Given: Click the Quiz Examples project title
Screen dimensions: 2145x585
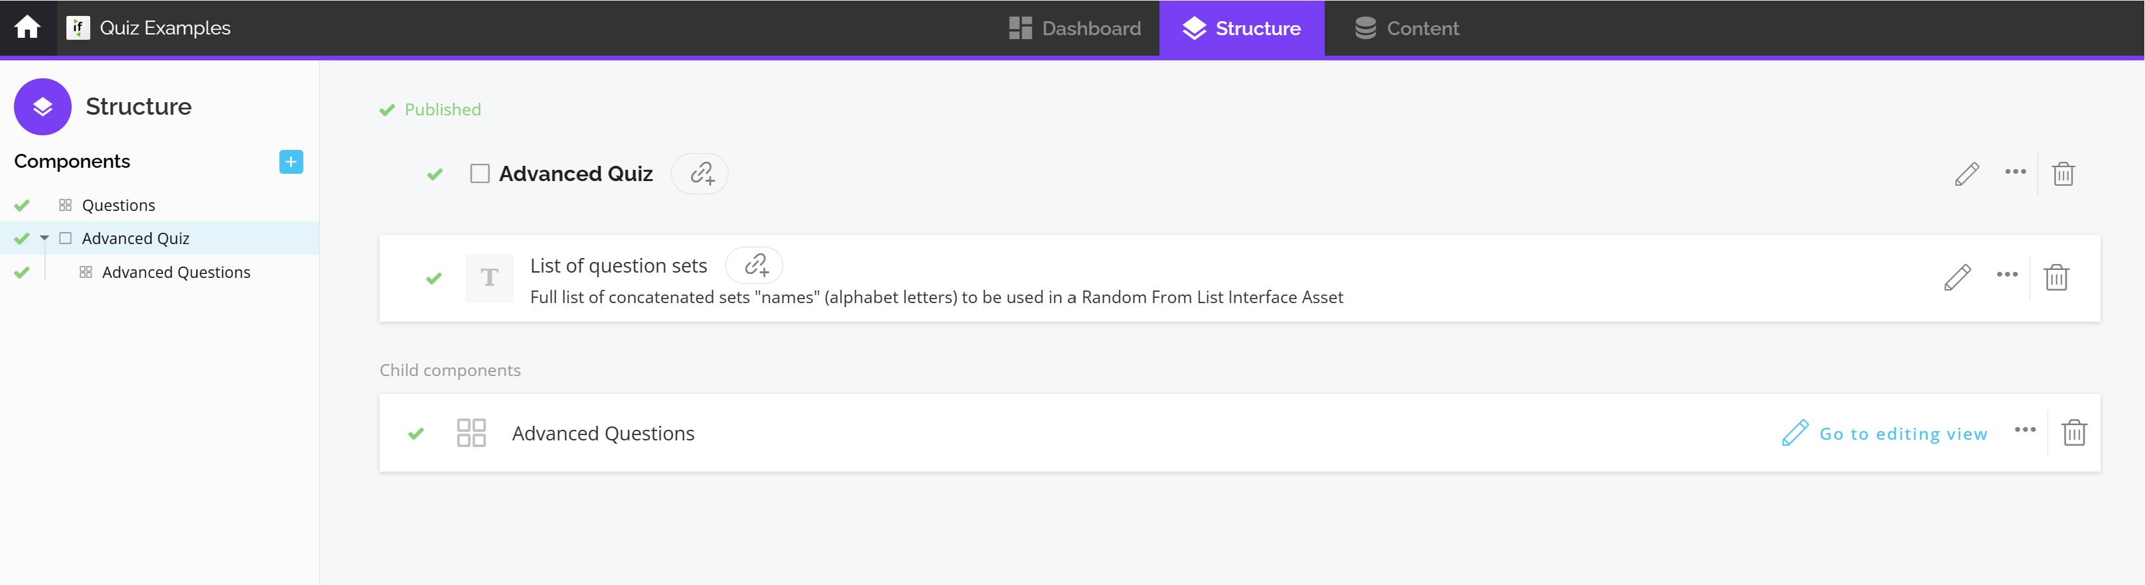Looking at the screenshot, I should (x=165, y=29).
